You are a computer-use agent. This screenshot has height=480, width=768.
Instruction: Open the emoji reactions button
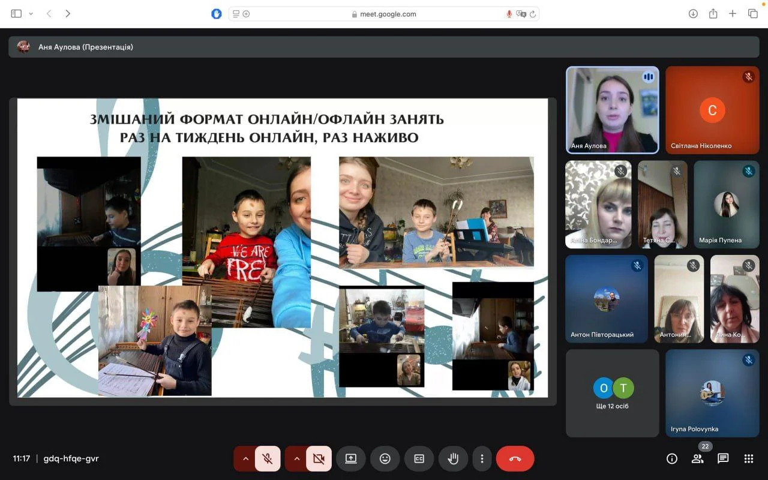click(x=385, y=459)
